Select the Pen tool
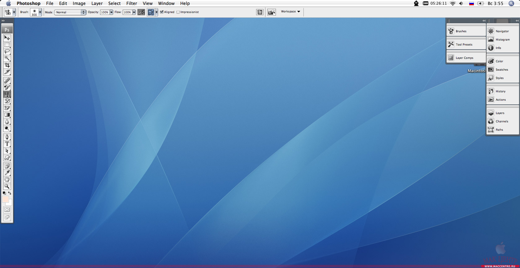 (7, 137)
